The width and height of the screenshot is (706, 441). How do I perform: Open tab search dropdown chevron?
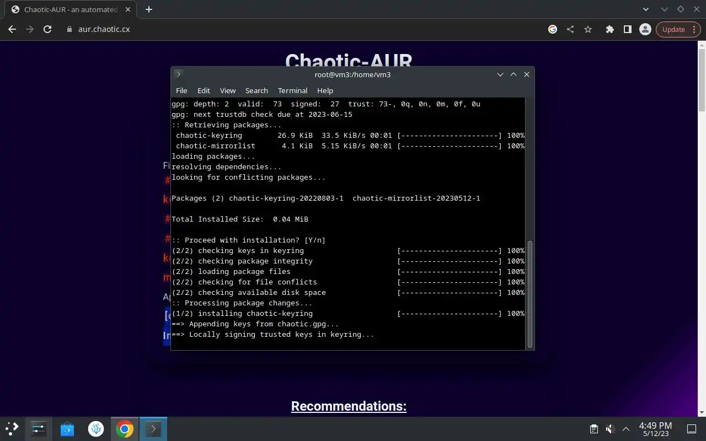pyautogui.click(x=646, y=9)
